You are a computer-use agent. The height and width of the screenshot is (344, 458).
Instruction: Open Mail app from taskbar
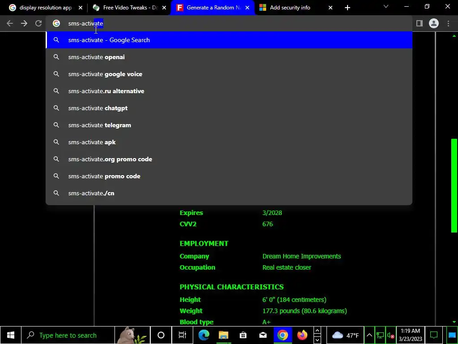[x=263, y=335]
